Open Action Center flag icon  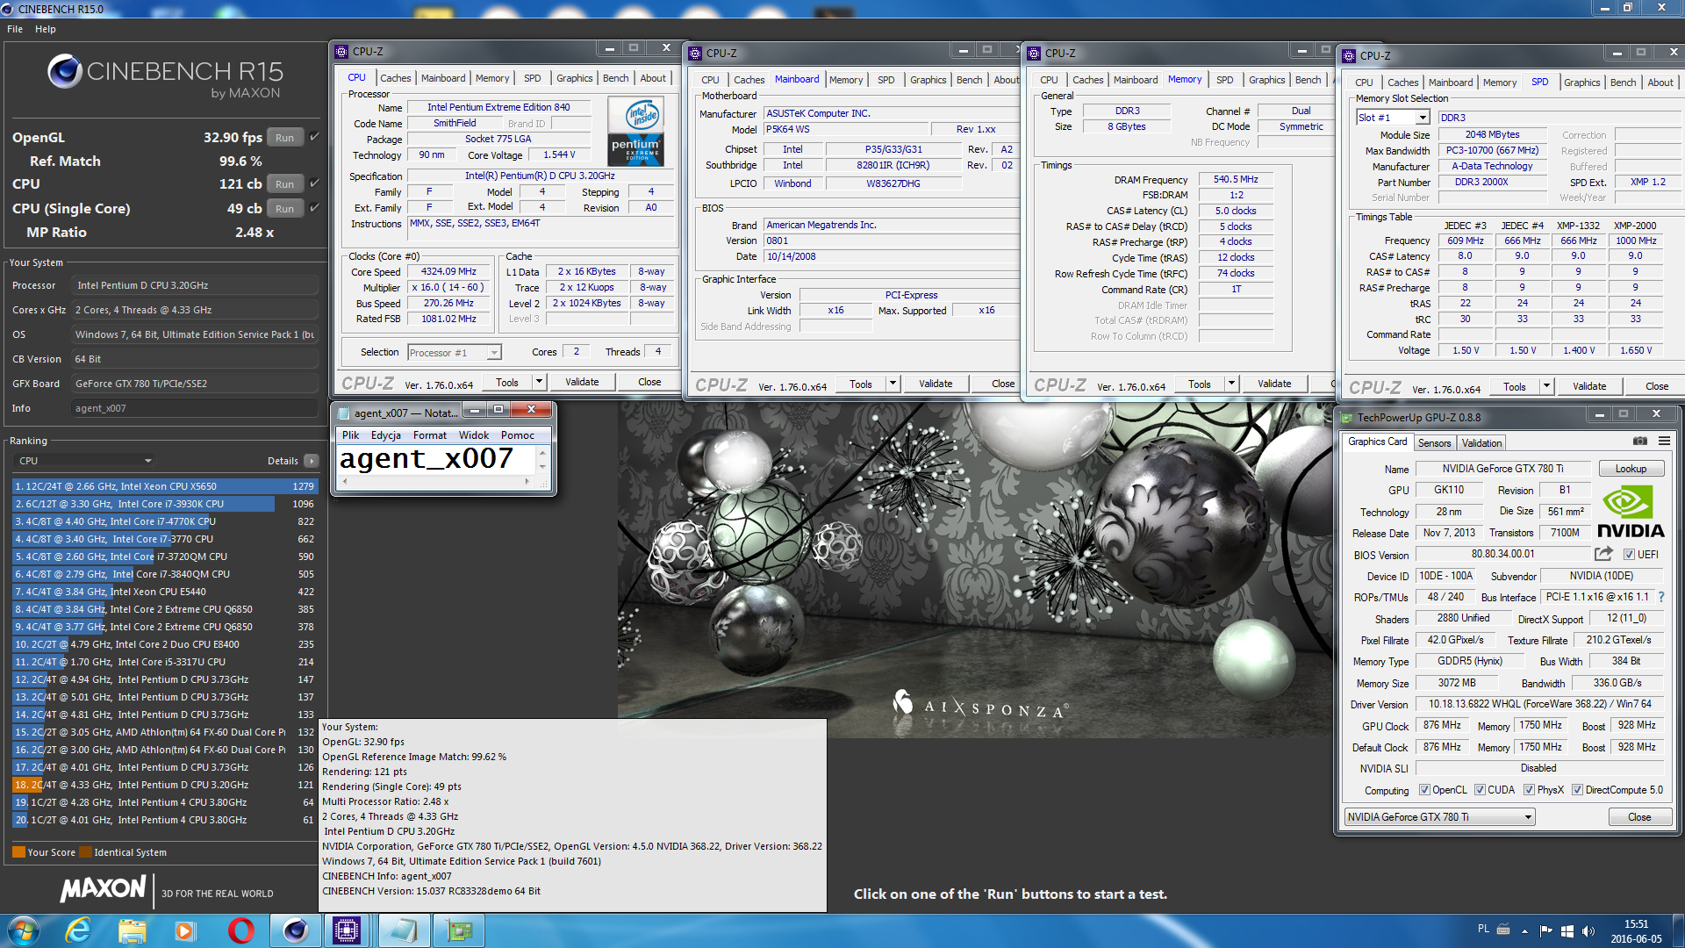coord(1545,930)
